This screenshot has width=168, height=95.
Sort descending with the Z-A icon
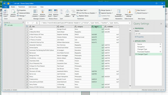pos(61,13)
